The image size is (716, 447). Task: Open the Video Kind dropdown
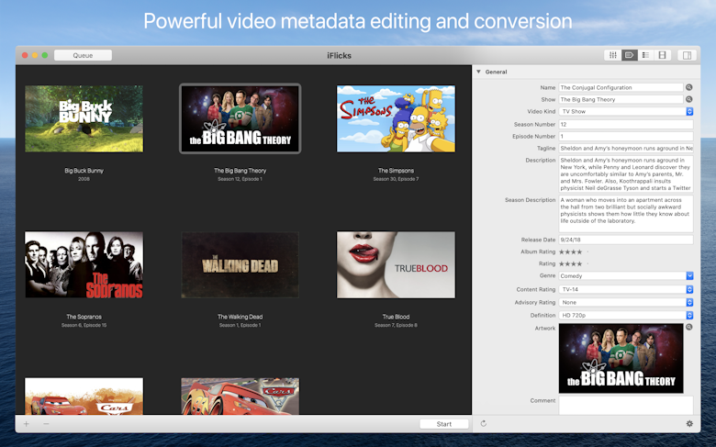point(626,111)
